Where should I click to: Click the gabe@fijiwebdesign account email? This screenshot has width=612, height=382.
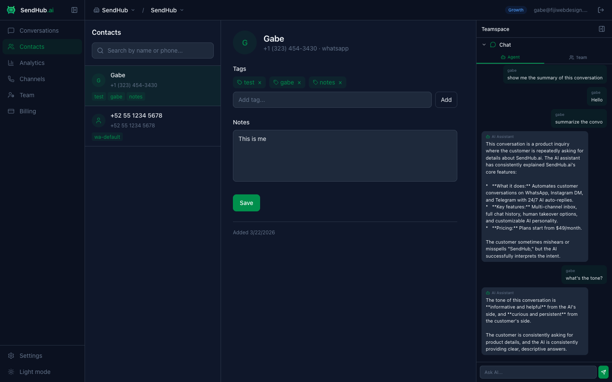coord(560,10)
